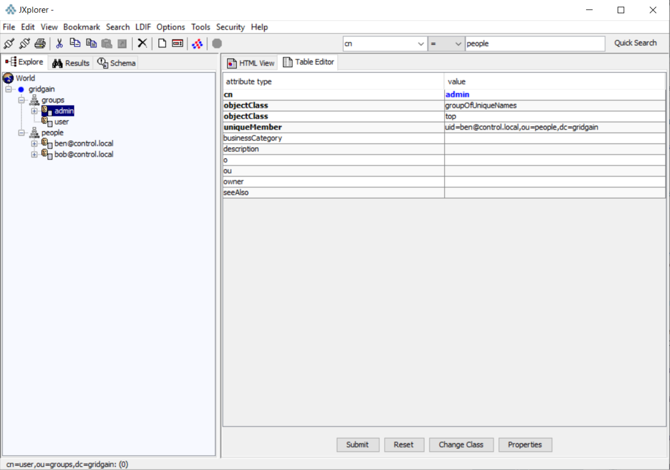
Task: Open the Tools menu
Action: [x=201, y=27]
